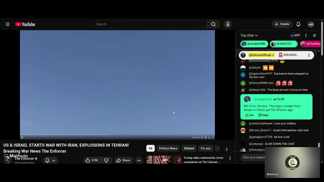This screenshot has width=324, height=182.
Task: Close the live chat panel
Action: (314, 35)
